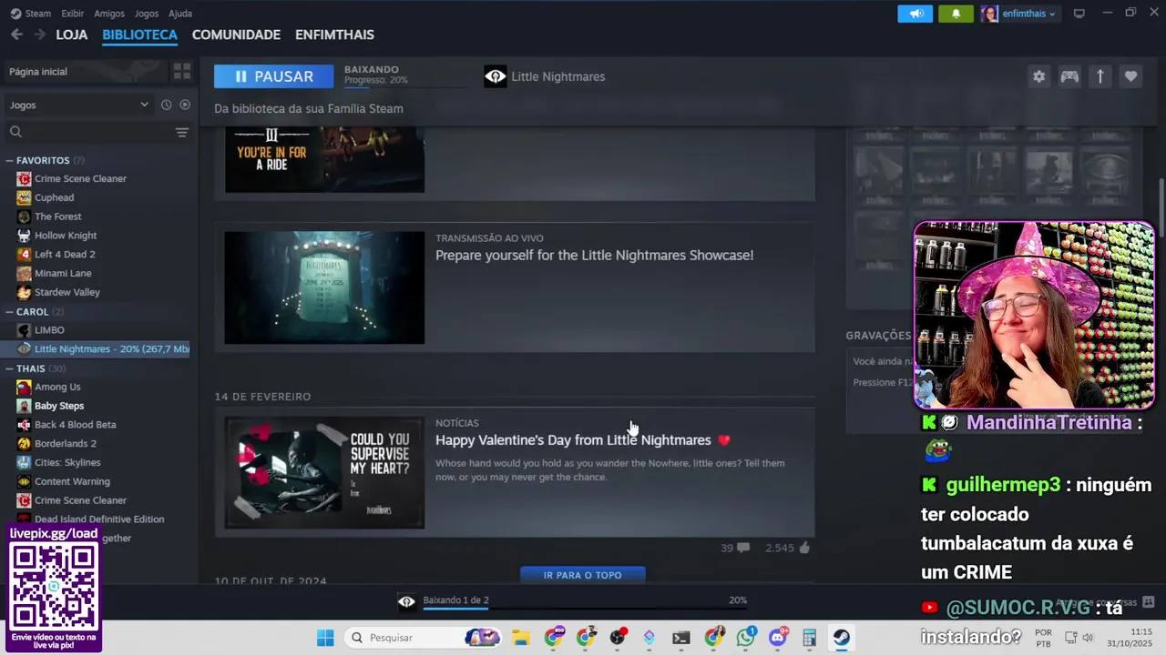Select Left 4 Dead 2
Screen dimensions: 1166x655
click(65, 254)
